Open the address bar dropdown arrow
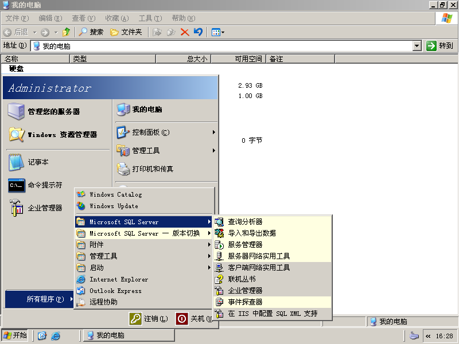 pyautogui.click(x=417, y=46)
